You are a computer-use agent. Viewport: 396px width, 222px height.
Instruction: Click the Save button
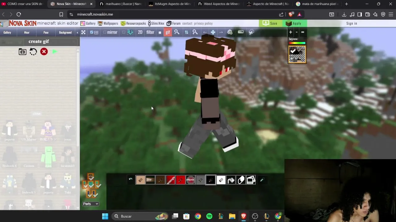pos(270,23)
